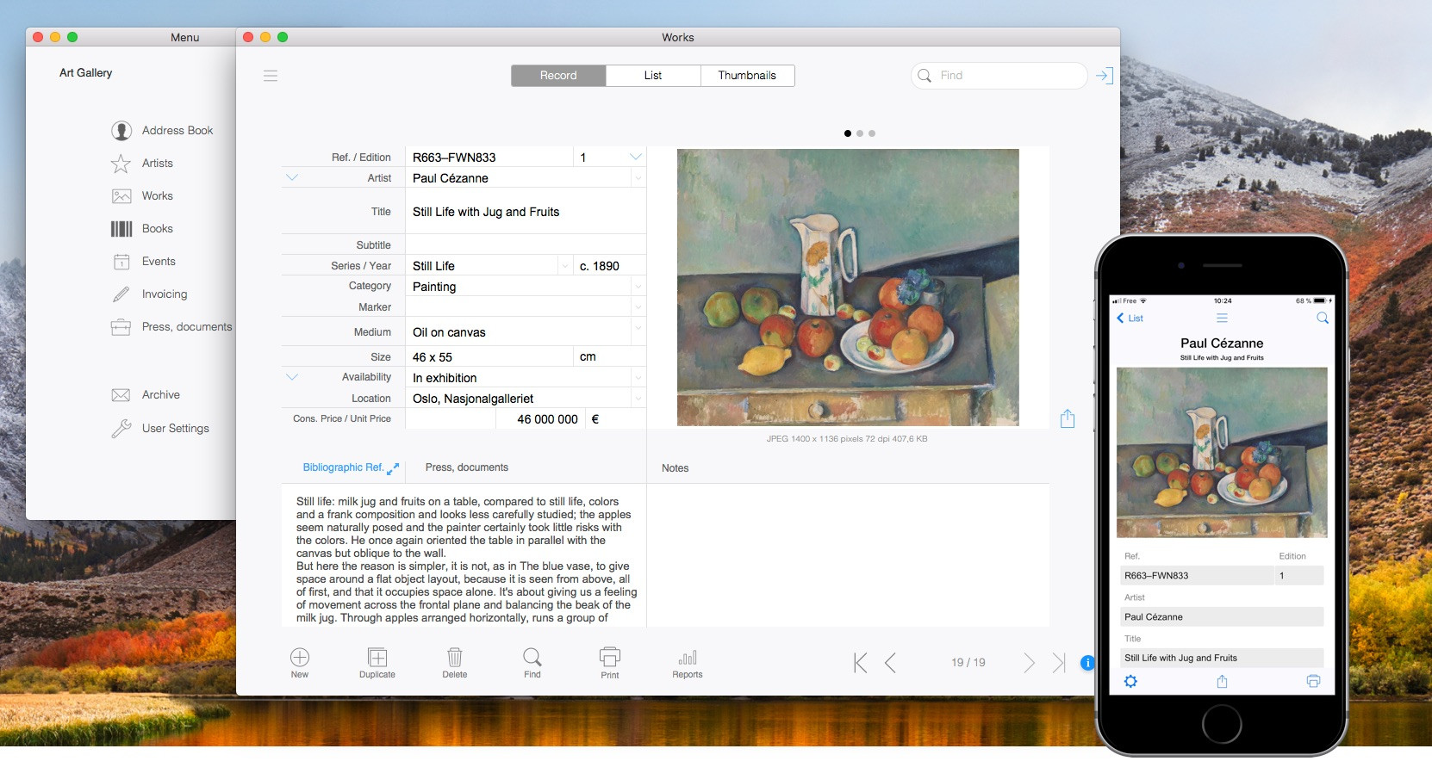This screenshot has width=1432, height=761.
Task: Open Invoicing section with pencil icon
Action: [149, 294]
